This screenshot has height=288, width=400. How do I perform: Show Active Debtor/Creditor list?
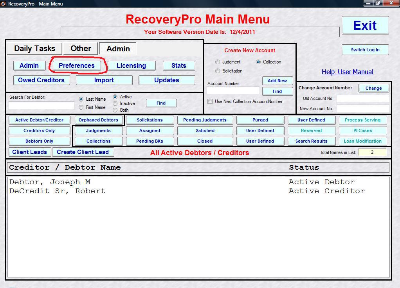click(x=39, y=120)
